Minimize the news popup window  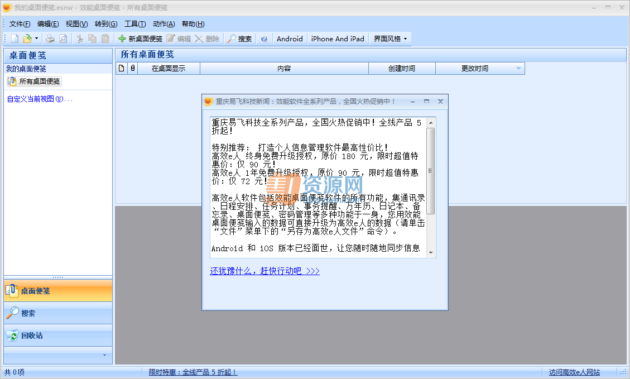click(412, 101)
